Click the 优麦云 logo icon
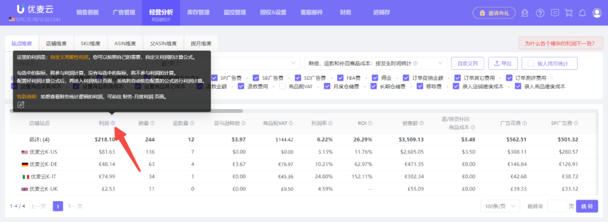The image size is (608, 222). tap(21, 10)
